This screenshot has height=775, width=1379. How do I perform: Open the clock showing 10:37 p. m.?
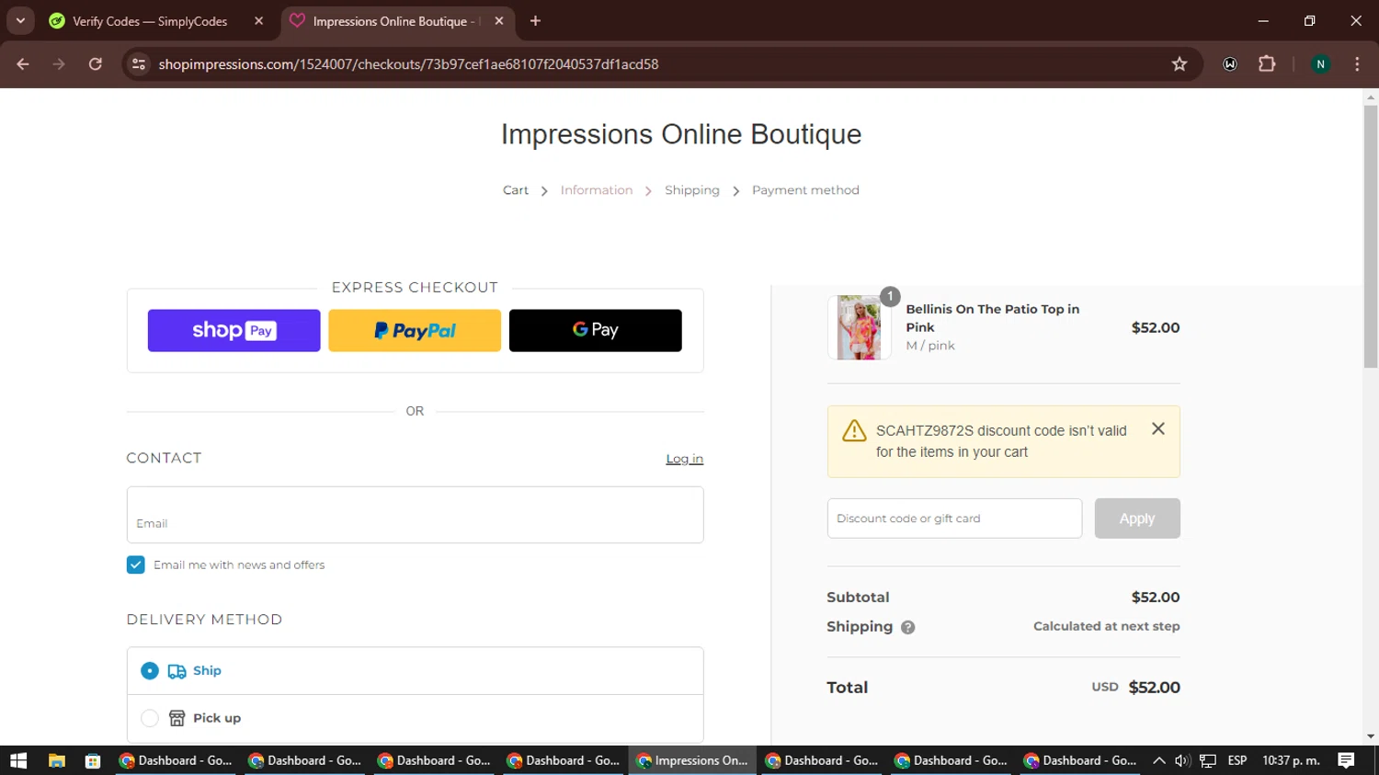click(1291, 760)
